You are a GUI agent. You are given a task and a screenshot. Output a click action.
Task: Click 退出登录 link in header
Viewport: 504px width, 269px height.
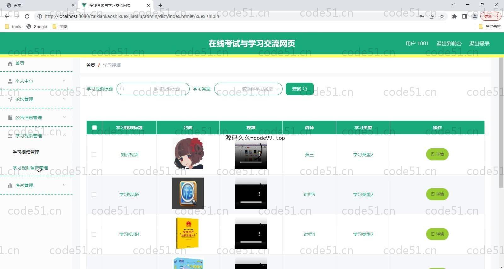coord(479,44)
